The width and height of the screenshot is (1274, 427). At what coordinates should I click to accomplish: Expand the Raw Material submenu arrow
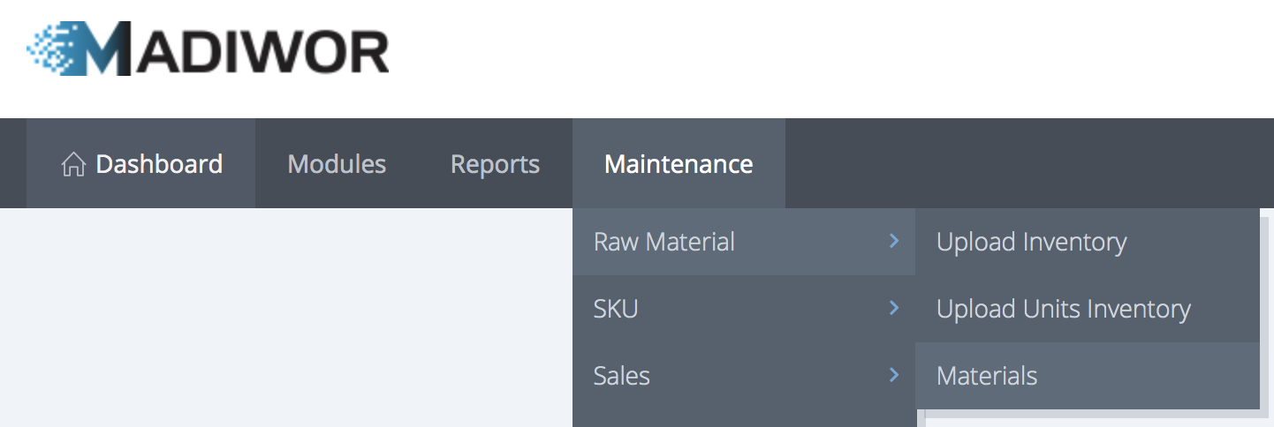[x=894, y=241]
